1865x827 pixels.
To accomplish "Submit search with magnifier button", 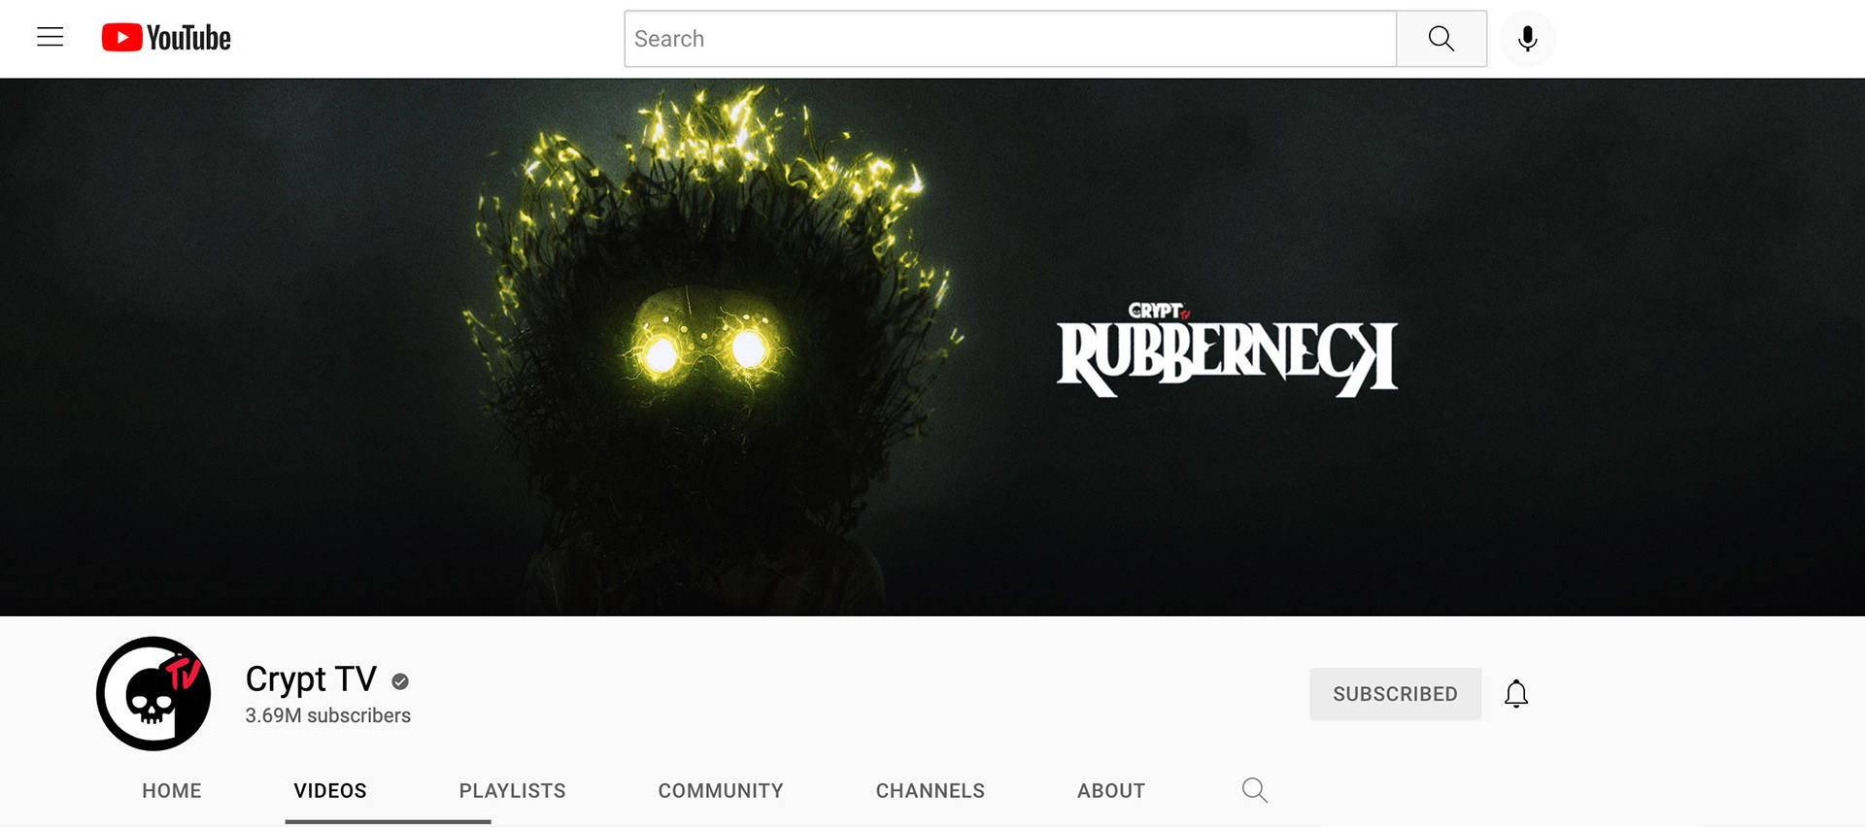I will click(x=1441, y=39).
